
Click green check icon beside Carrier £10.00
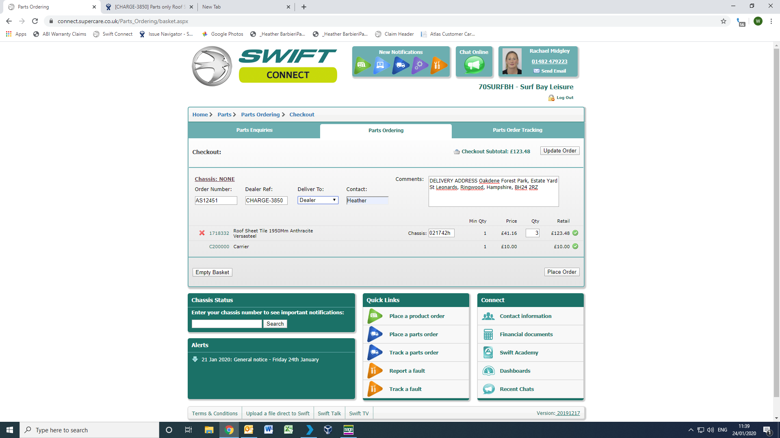[x=575, y=246]
